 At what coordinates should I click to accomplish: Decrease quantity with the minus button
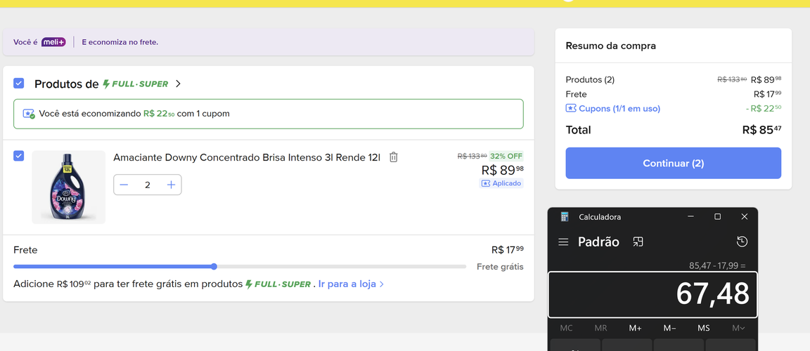pos(124,185)
